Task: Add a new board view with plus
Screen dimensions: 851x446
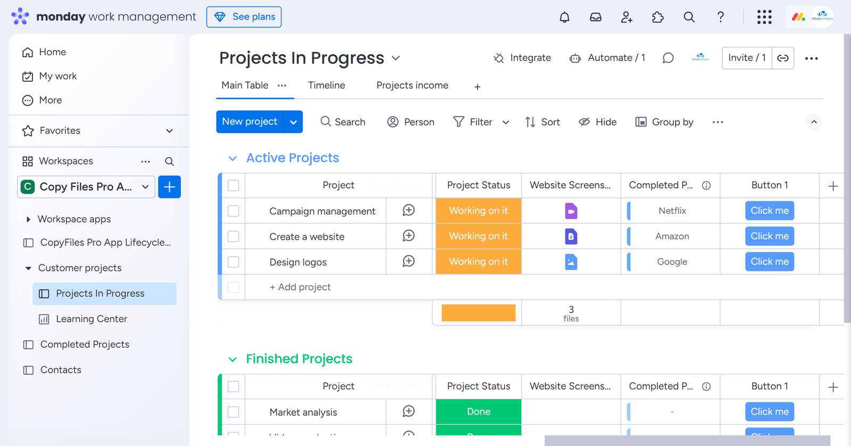Action: (478, 87)
